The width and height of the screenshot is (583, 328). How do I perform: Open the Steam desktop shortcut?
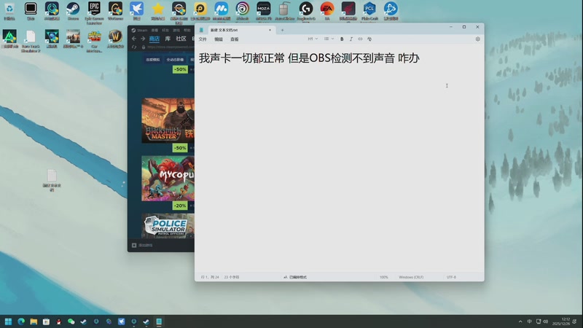[x=73, y=11]
